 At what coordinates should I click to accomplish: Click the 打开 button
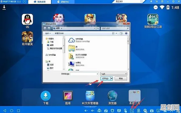tap(105, 78)
